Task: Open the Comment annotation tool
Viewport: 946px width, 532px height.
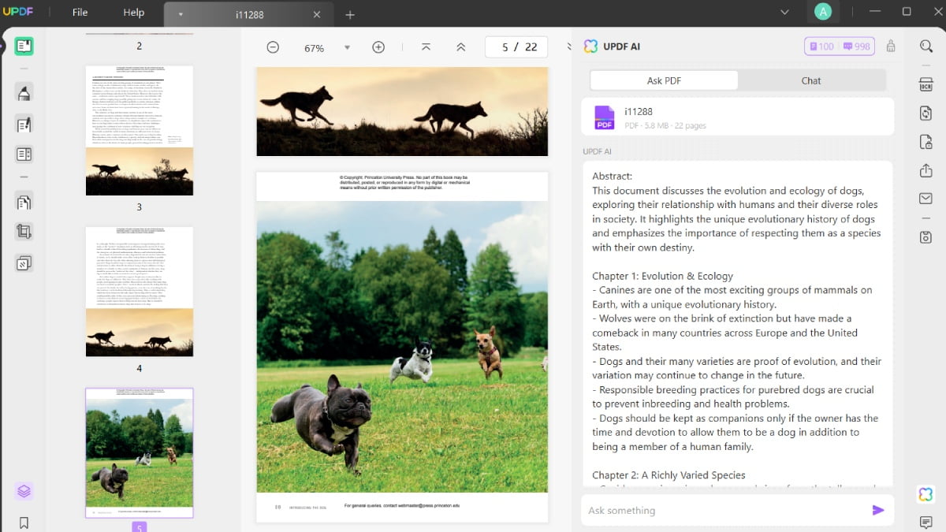Action: [x=24, y=92]
